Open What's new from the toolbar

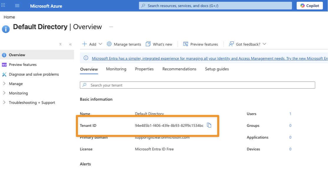point(159,44)
